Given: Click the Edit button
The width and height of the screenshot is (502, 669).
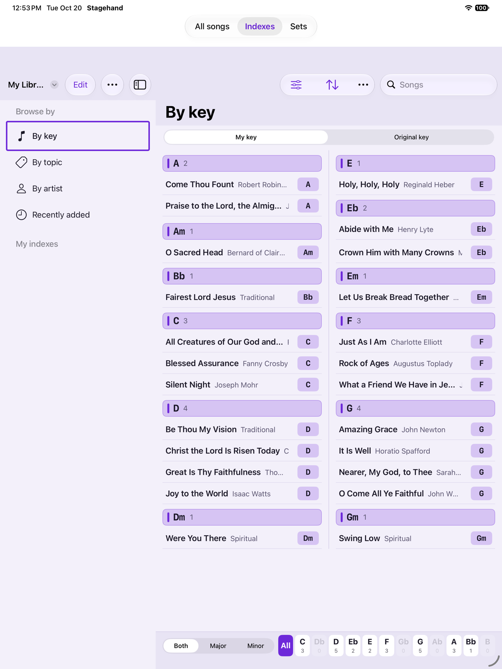Looking at the screenshot, I should point(80,85).
